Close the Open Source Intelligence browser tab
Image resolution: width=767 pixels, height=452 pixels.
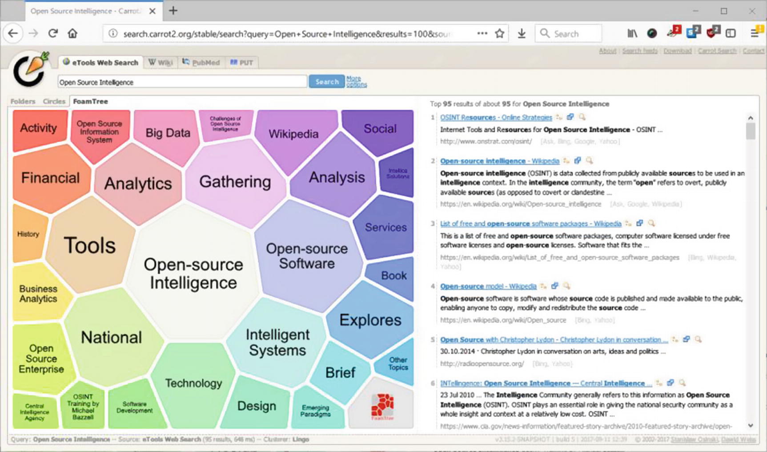[x=153, y=11]
